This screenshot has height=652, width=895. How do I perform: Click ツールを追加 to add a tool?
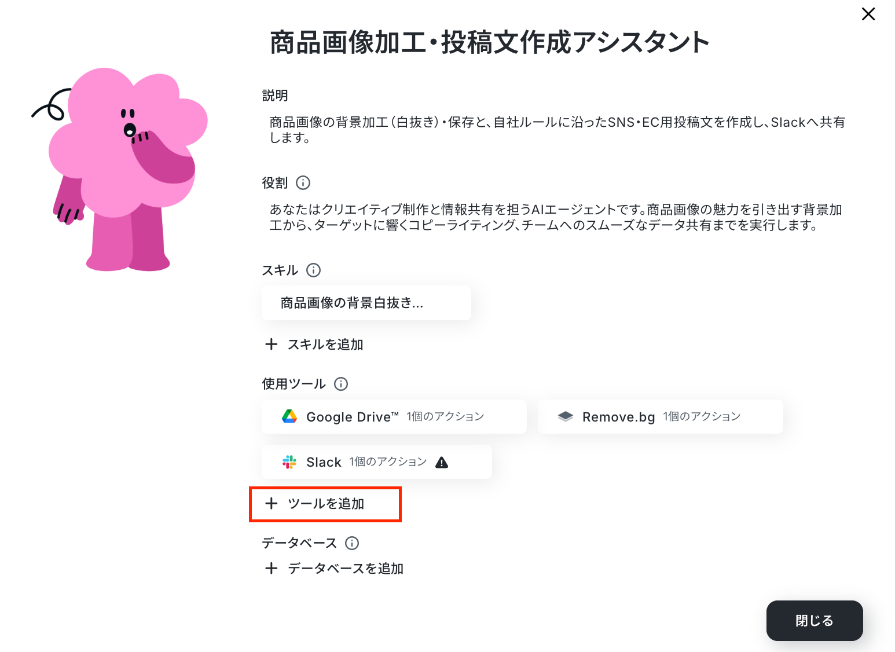pyautogui.click(x=325, y=504)
